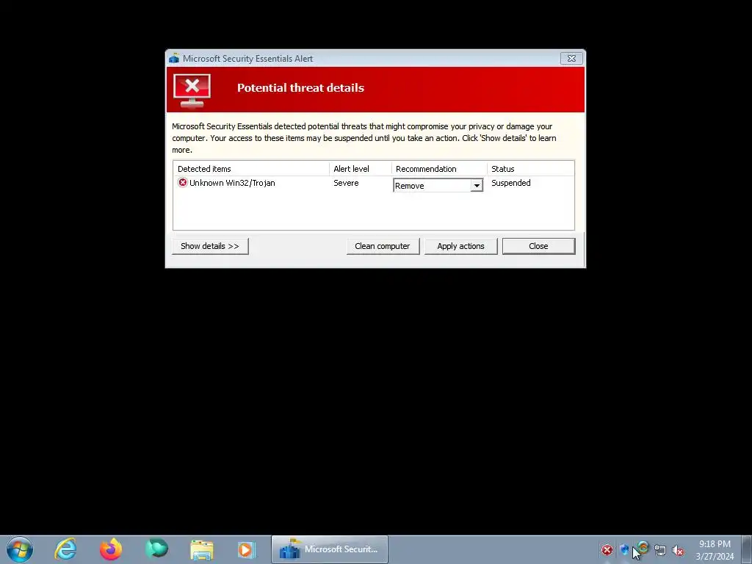Click the Close button in the alert
The width and height of the screenshot is (752, 564).
coord(538,246)
